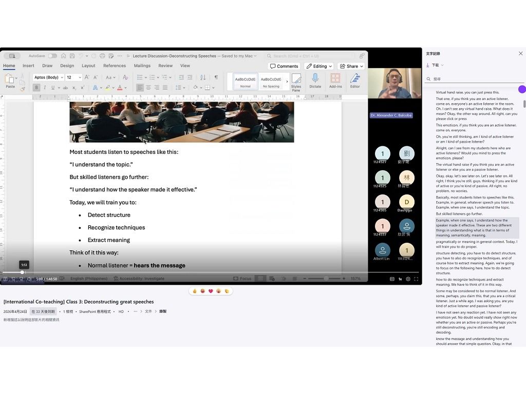Select center alignment icon
This screenshot has width=526, height=394.
click(148, 88)
